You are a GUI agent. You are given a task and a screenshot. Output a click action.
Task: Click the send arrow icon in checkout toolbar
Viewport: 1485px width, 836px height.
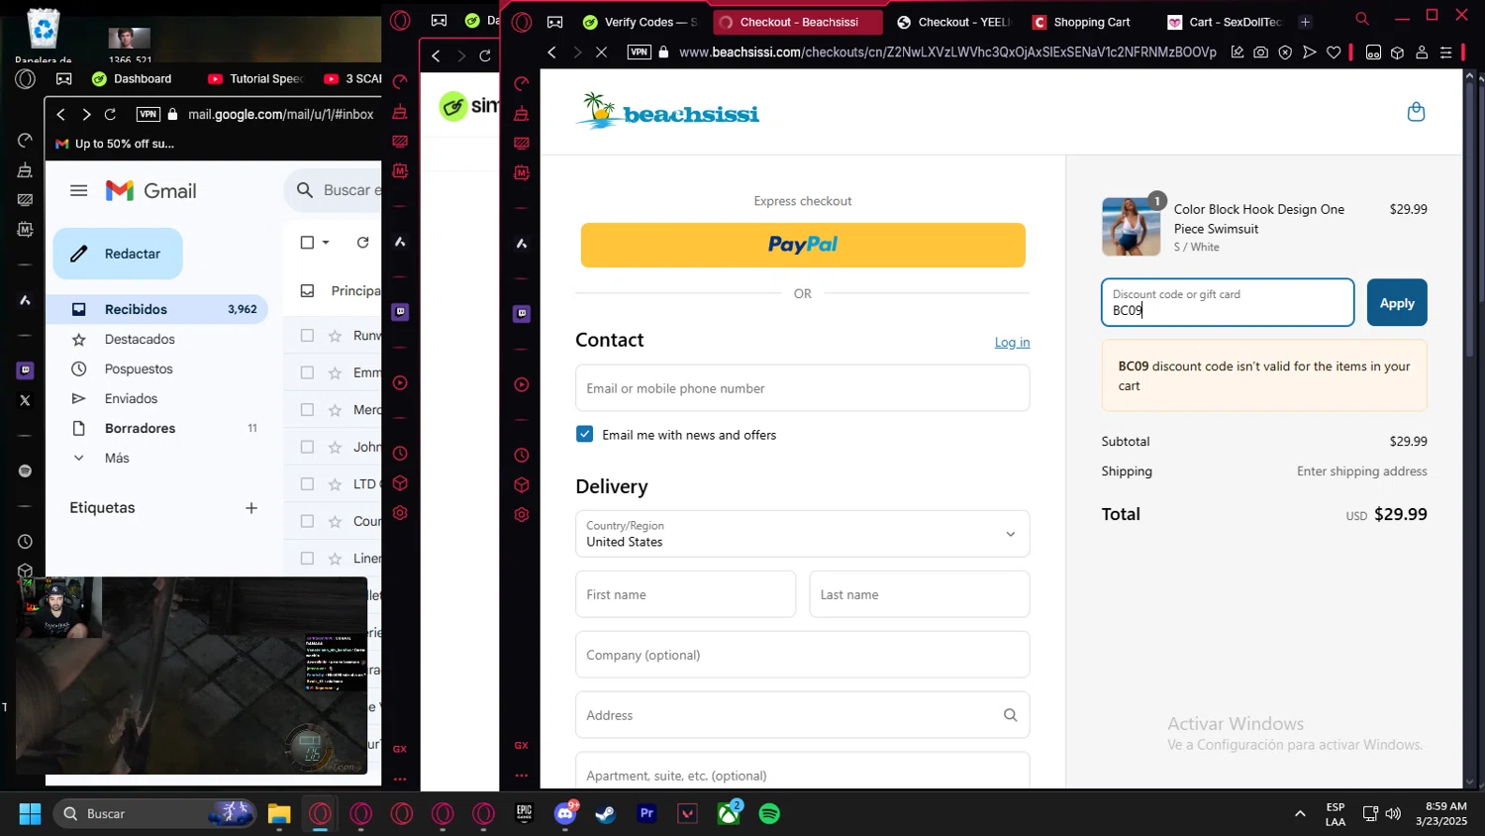[x=1310, y=52]
